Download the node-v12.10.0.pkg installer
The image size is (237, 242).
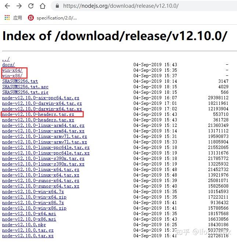(x=24, y=225)
